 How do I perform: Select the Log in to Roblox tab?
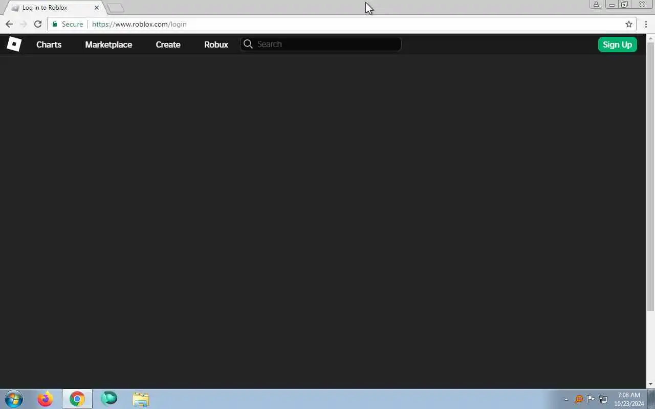(54, 8)
